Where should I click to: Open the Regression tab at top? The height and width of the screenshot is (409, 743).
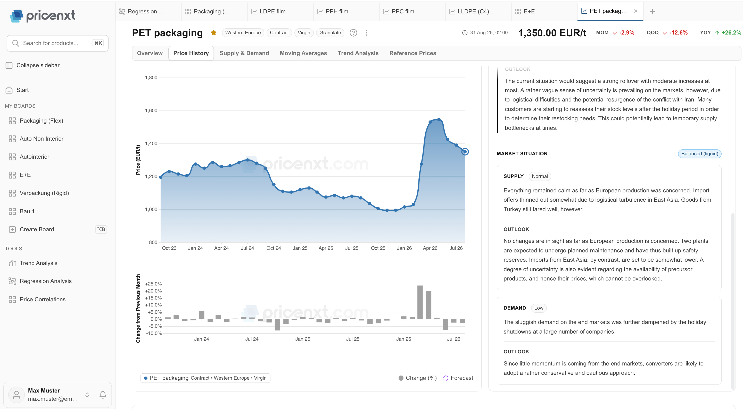[x=148, y=12]
